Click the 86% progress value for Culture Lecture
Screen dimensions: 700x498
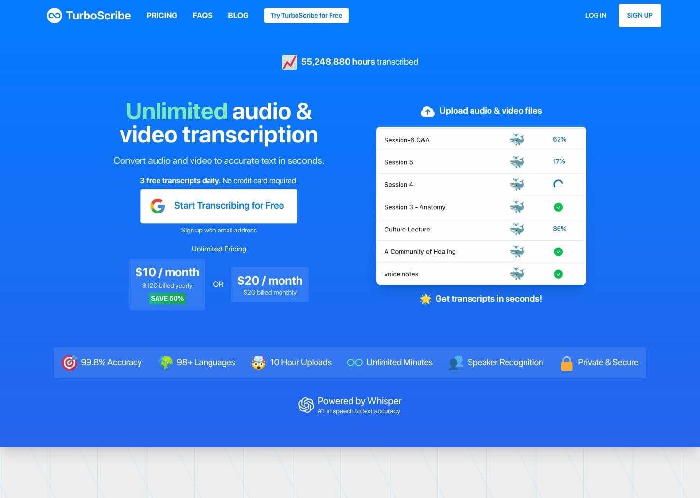pyautogui.click(x=560, y=229)
